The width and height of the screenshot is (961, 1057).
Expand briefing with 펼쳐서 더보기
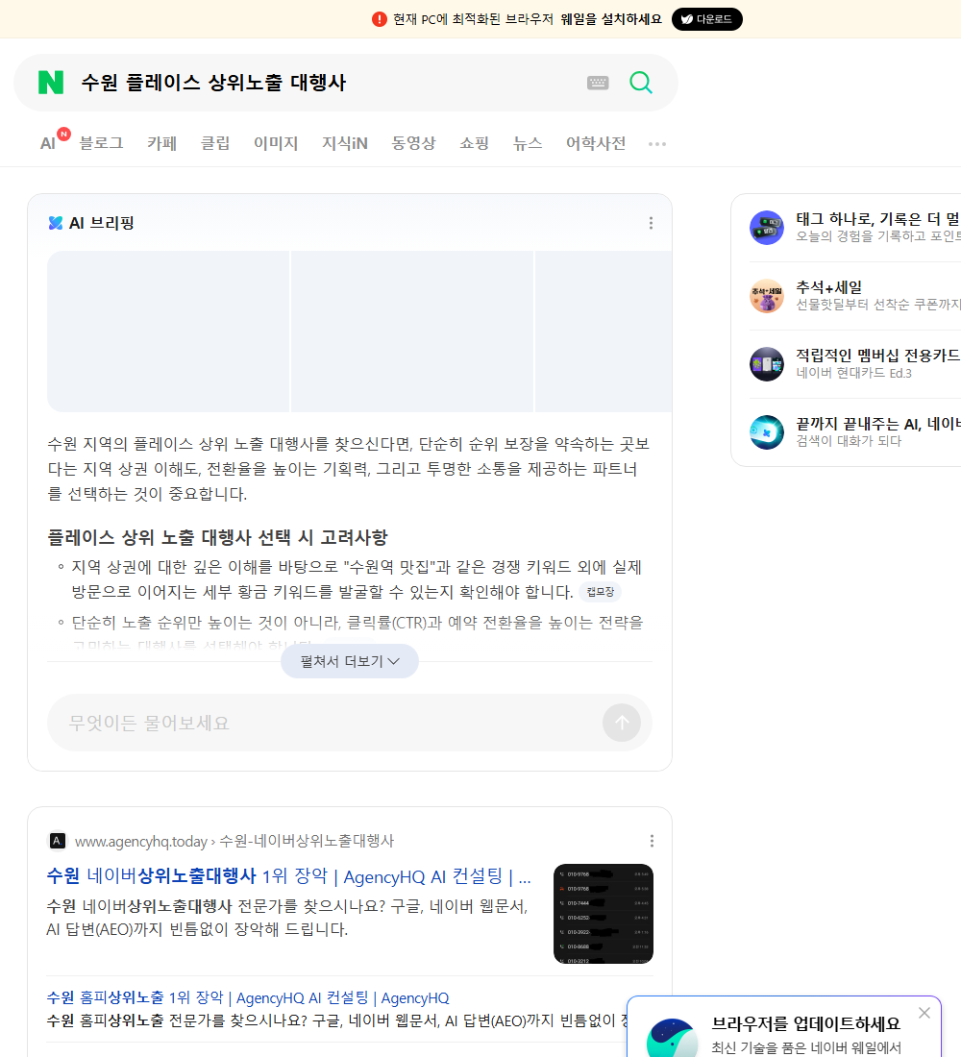[x=350, y=661]
